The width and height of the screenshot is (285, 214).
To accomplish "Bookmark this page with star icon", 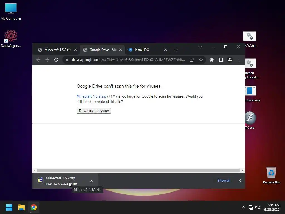I will point(201,60).
